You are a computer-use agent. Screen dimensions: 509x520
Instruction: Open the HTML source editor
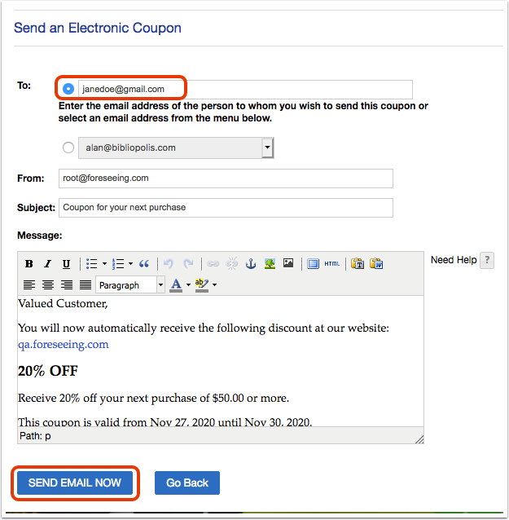tap(331, 264)
